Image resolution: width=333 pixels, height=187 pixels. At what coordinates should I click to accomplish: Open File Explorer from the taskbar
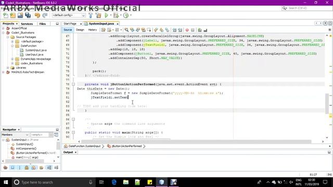point(126,182)
